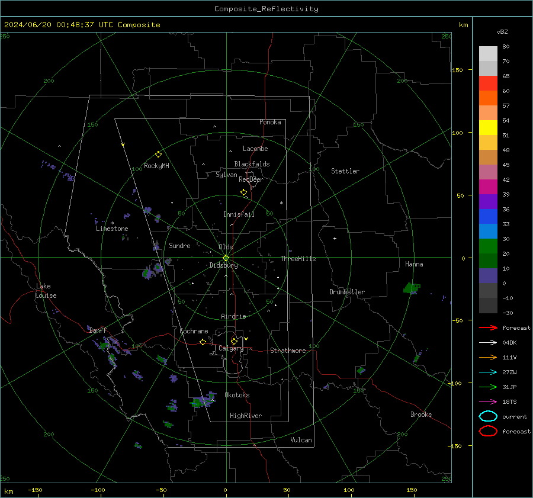This screenshot has width=533, height=498.
Task: Click the magenta 18TS arrow symbol
Action: tap(488, 402)
